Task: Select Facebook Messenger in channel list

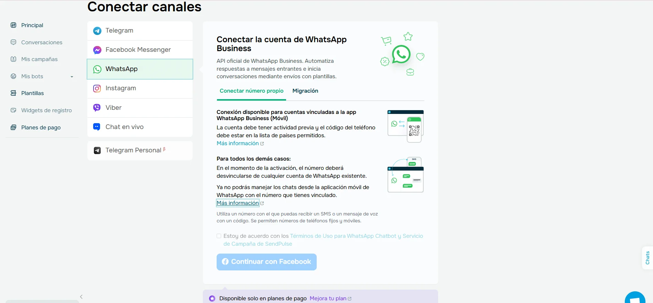Action: (x=140, y=50)
